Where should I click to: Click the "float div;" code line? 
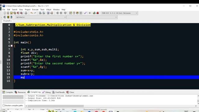tap(29, 53)
